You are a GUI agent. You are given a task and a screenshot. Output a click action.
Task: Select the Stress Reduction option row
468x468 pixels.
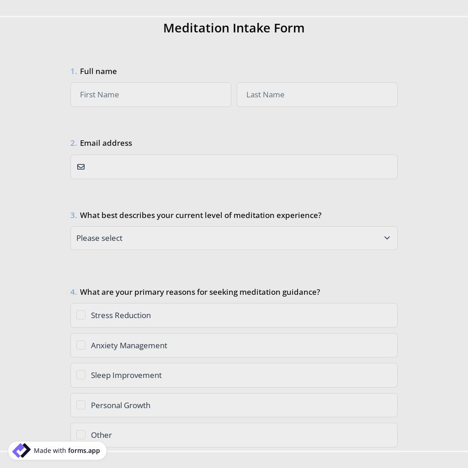click(234, 315)
